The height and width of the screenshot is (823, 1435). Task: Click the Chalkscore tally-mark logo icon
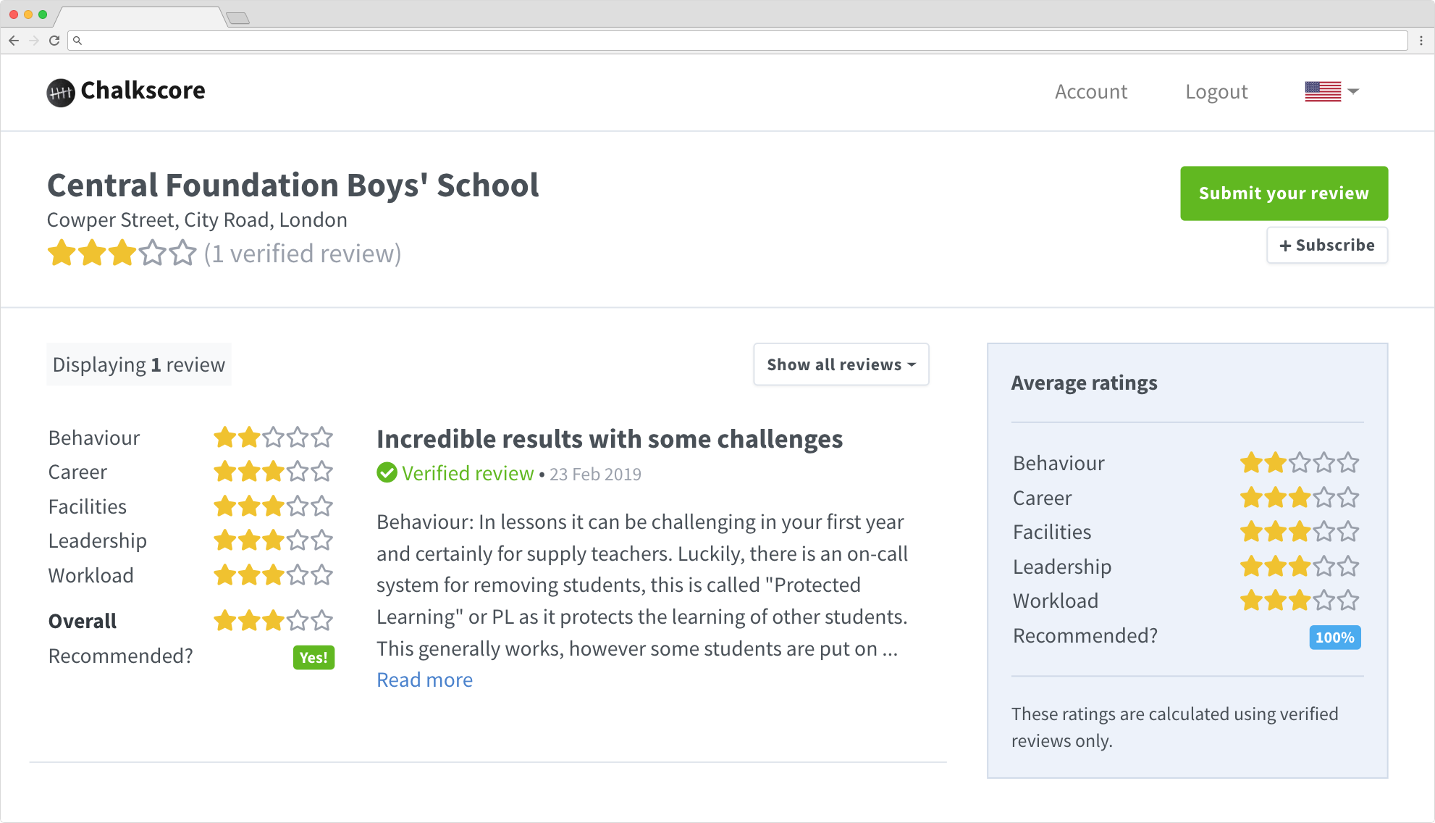pyautogui.click(x=61, y=92)
